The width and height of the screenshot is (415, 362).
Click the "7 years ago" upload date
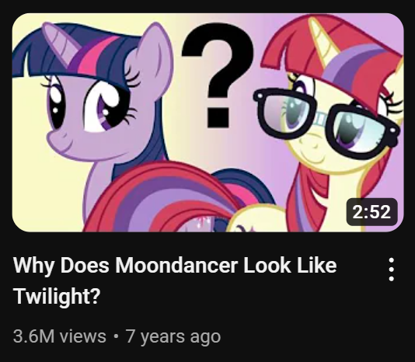tap(173, 336)
